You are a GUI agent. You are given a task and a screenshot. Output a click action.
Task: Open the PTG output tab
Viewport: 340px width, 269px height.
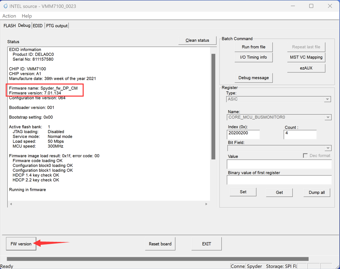pos(57,26)
